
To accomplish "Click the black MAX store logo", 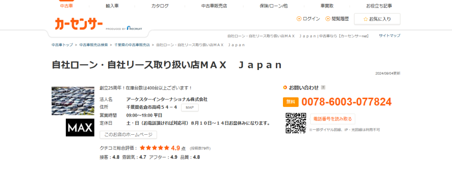I will click(x=80, y=127).
